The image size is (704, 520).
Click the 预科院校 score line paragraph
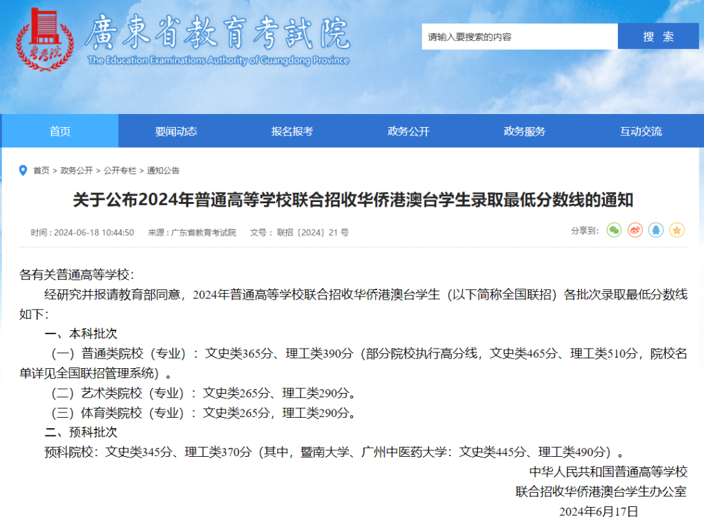point(335,452)
